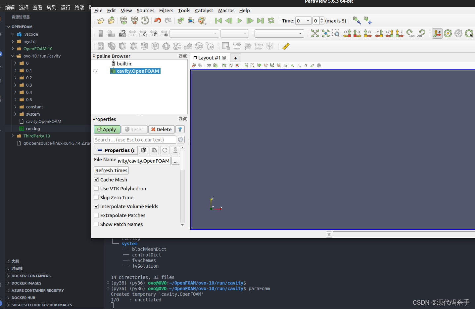Expand the ThirdParty-10 folder
This screenshot has width=475, height=309.
pyautogui.click(x=13, y=136)
